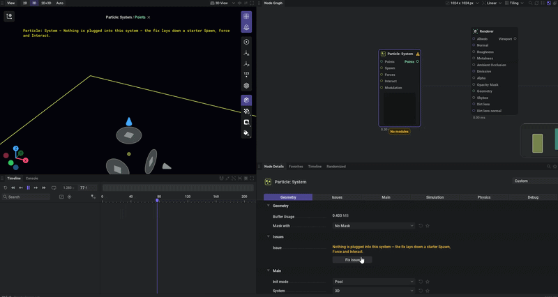
Task: Select the Issues parameter tab
Action: [x=337, y=197]
